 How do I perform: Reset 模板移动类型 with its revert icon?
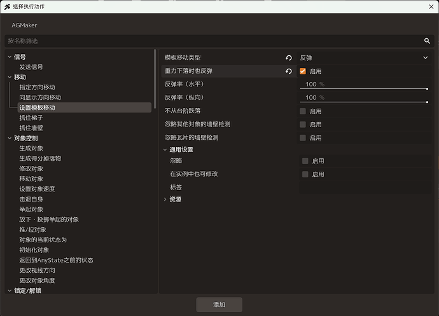coord(289,58)
